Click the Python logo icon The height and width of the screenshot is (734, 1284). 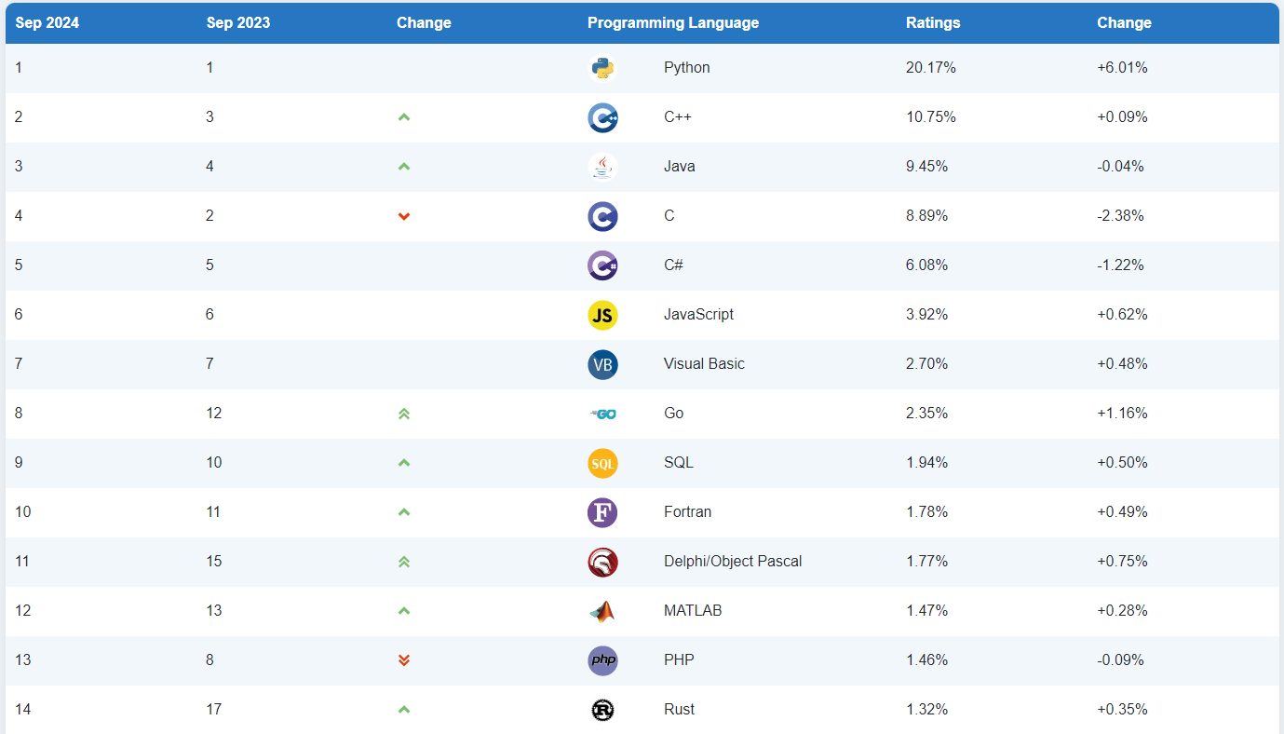(x=602, y=68)
